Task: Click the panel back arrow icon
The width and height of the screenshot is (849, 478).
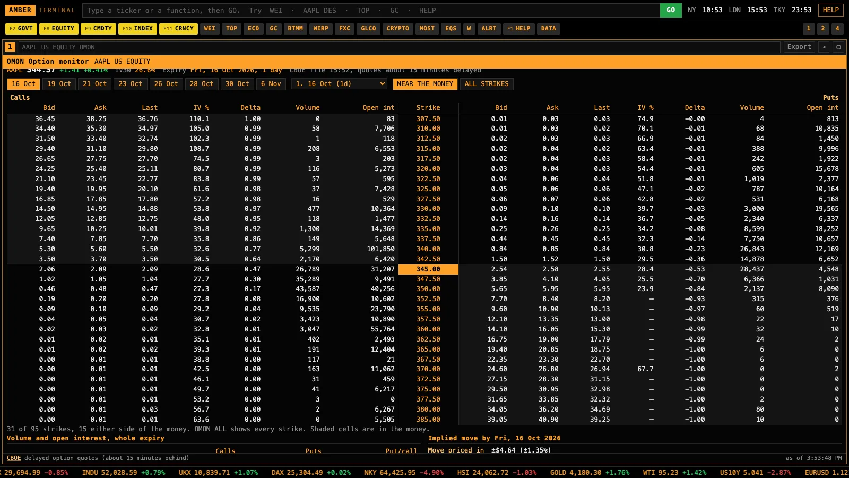Action: click(x=824, y=47)
